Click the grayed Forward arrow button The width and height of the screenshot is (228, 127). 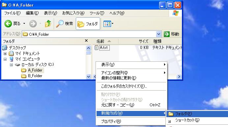click(x=33, y=24)
